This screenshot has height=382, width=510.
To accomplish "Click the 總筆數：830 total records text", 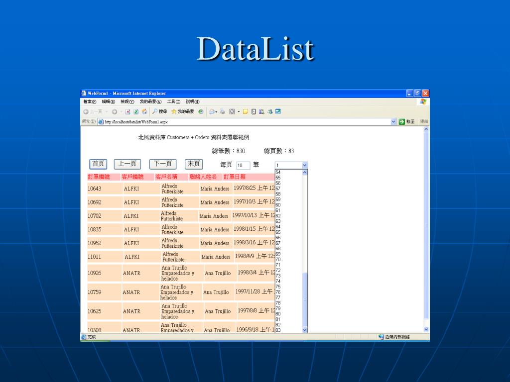I will pyautogui.click(x=228, y=151).
